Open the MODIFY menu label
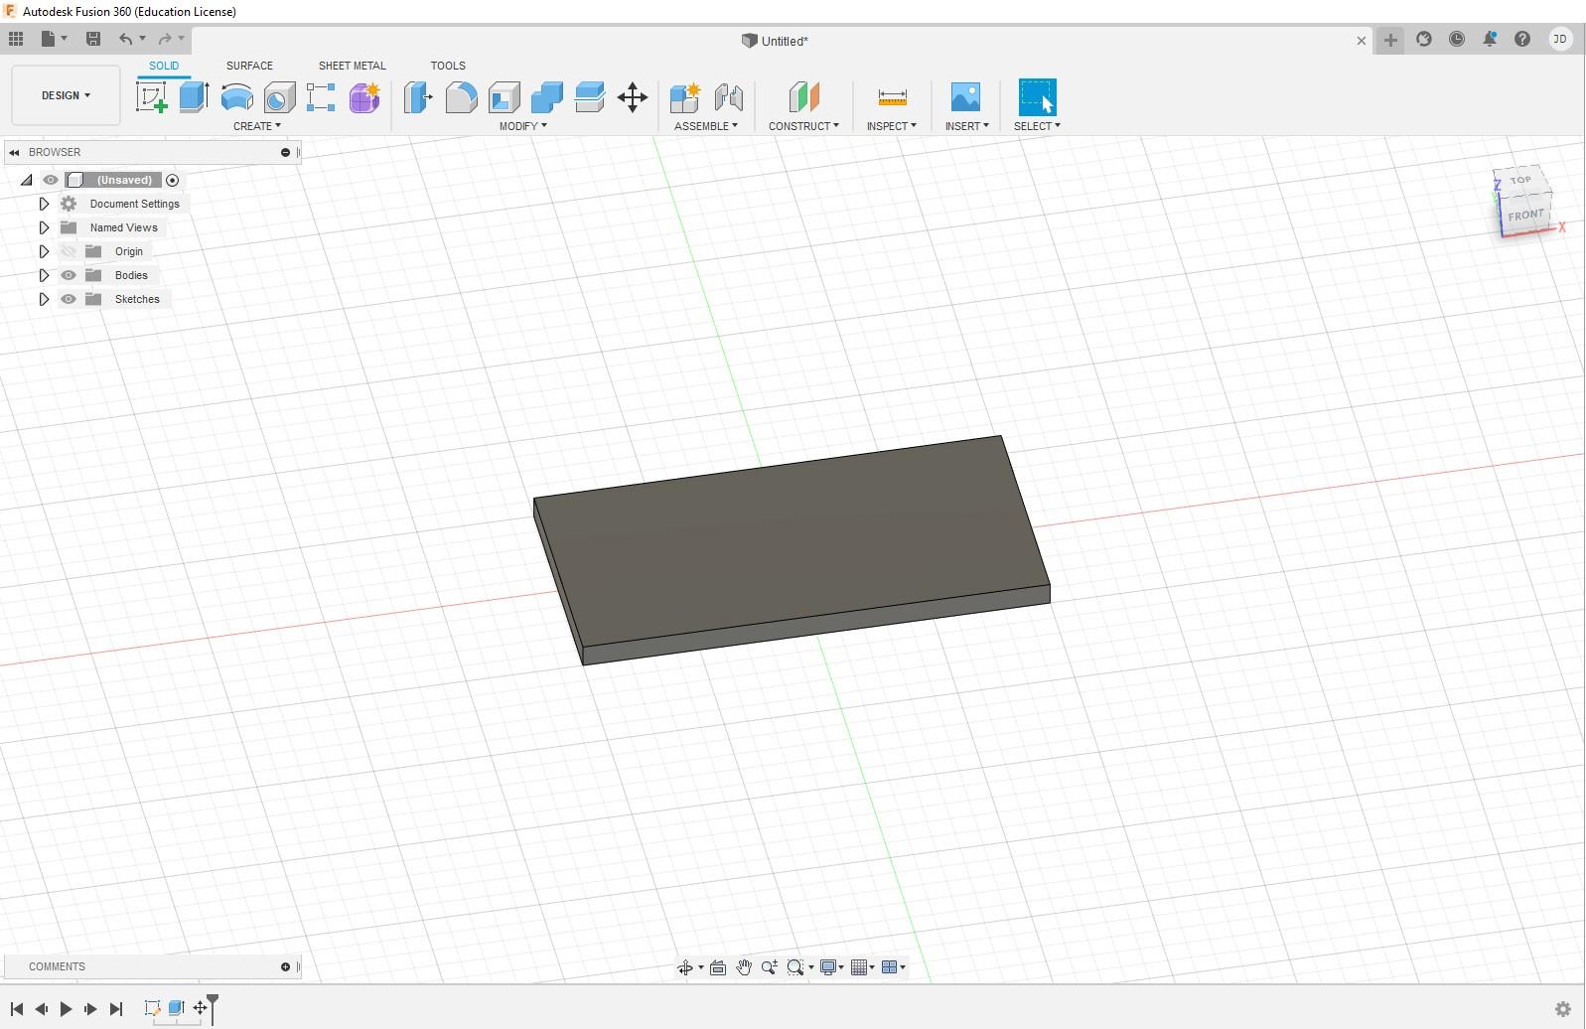This screenshot has width=1586, height=1029. click(x=522, y=126)
